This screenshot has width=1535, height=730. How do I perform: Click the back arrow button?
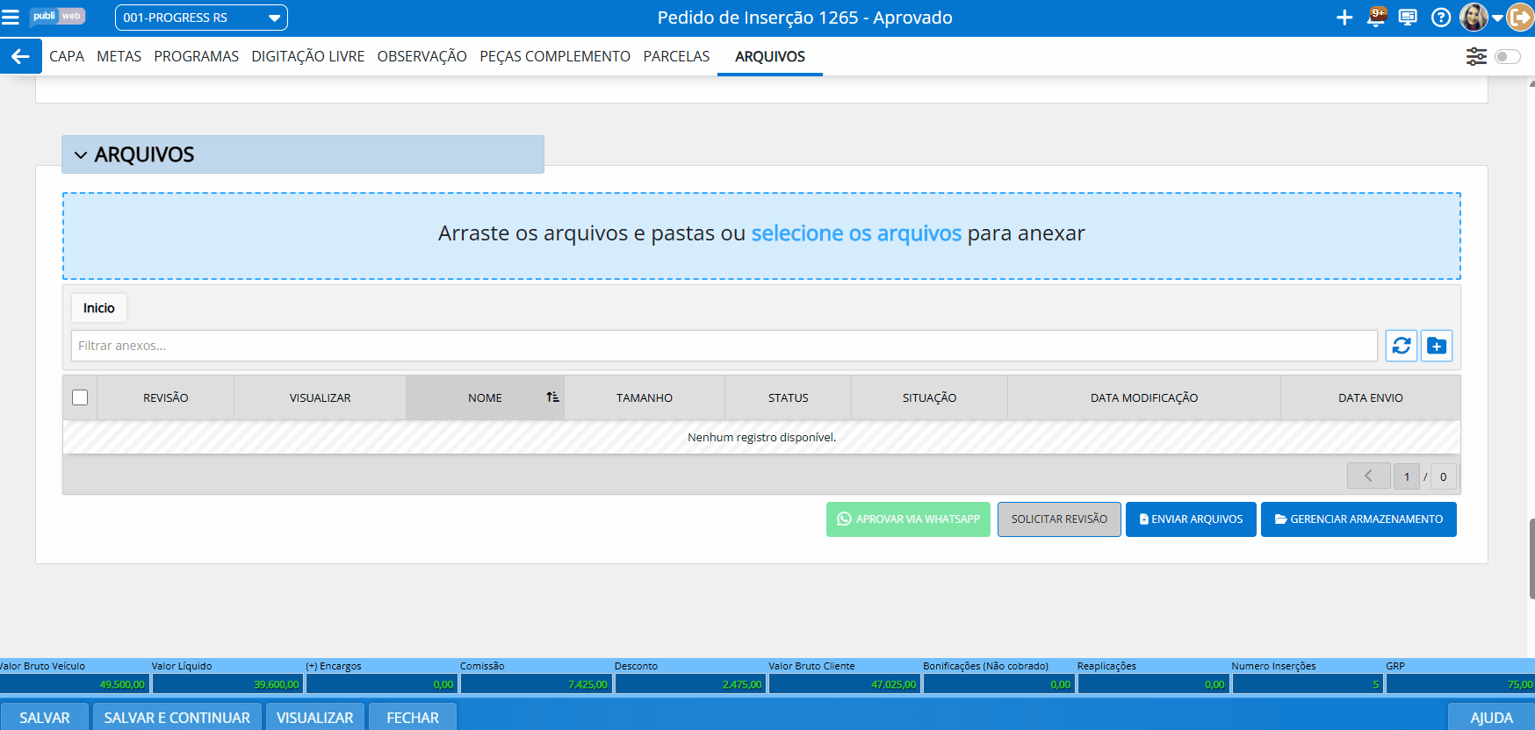pos(20,56)
